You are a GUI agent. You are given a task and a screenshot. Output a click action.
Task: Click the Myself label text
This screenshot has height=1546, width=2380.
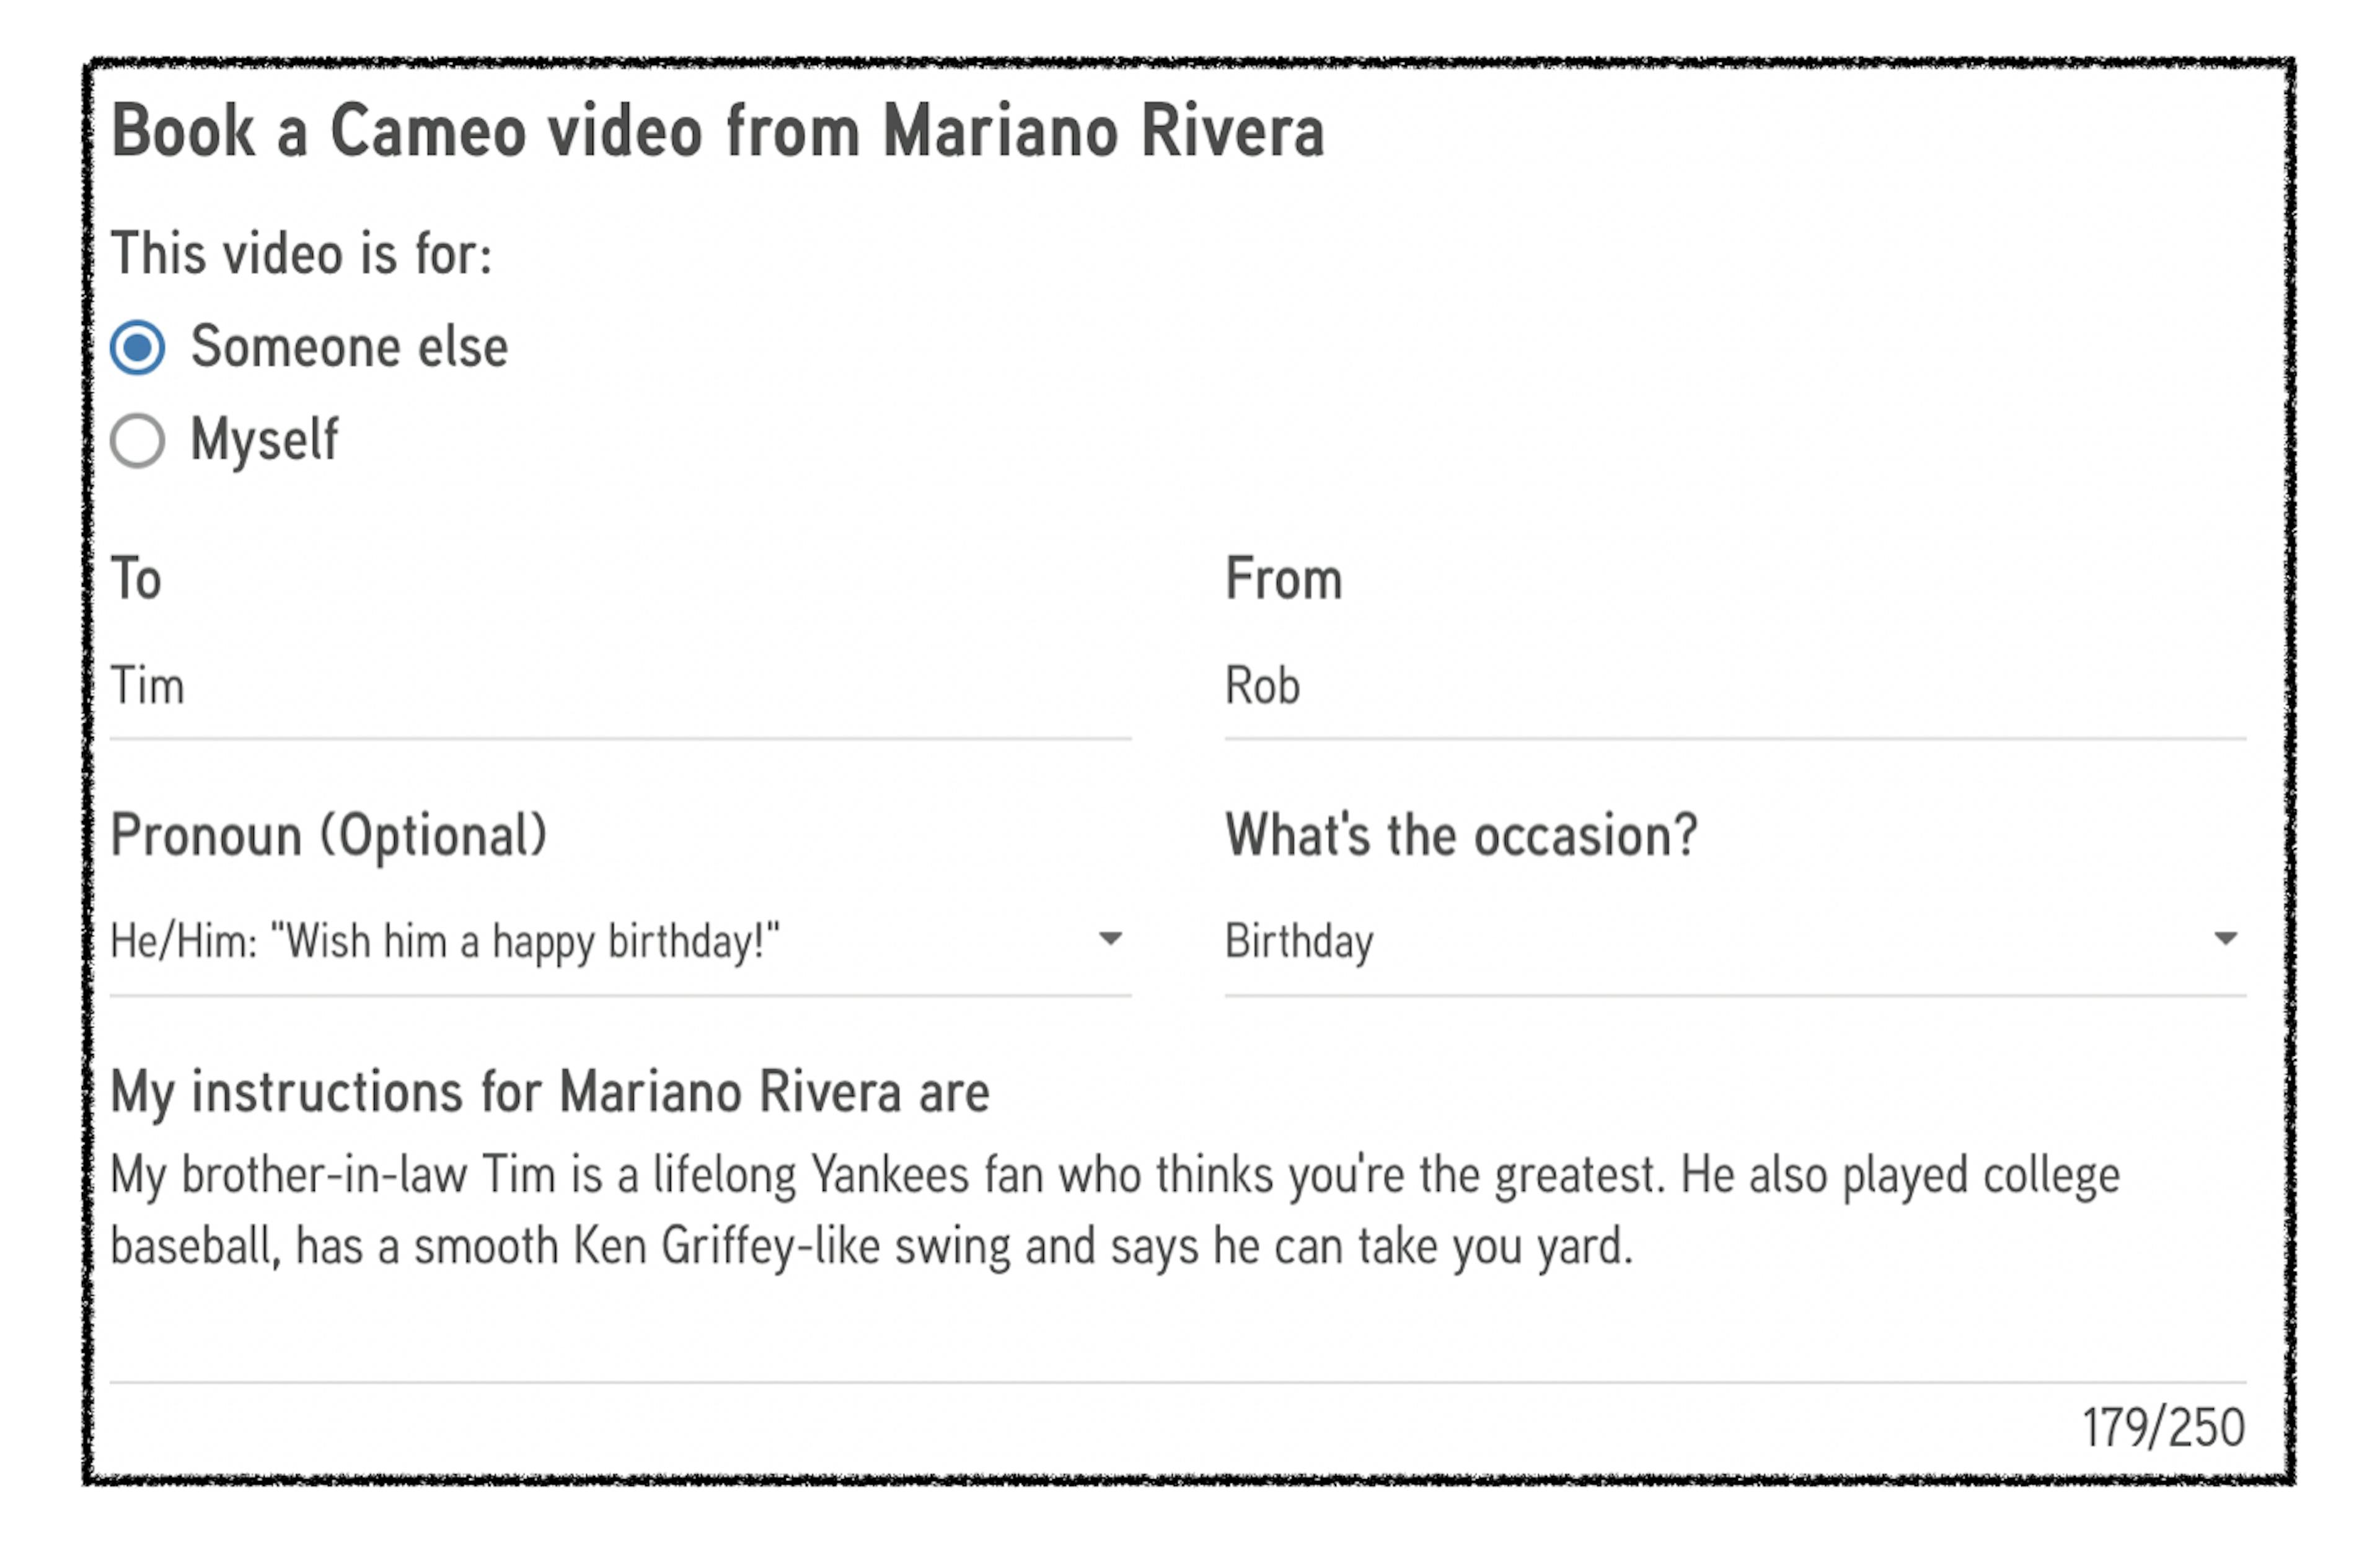(265, 441)
